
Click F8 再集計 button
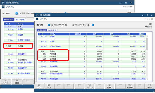tap(109, 86)
